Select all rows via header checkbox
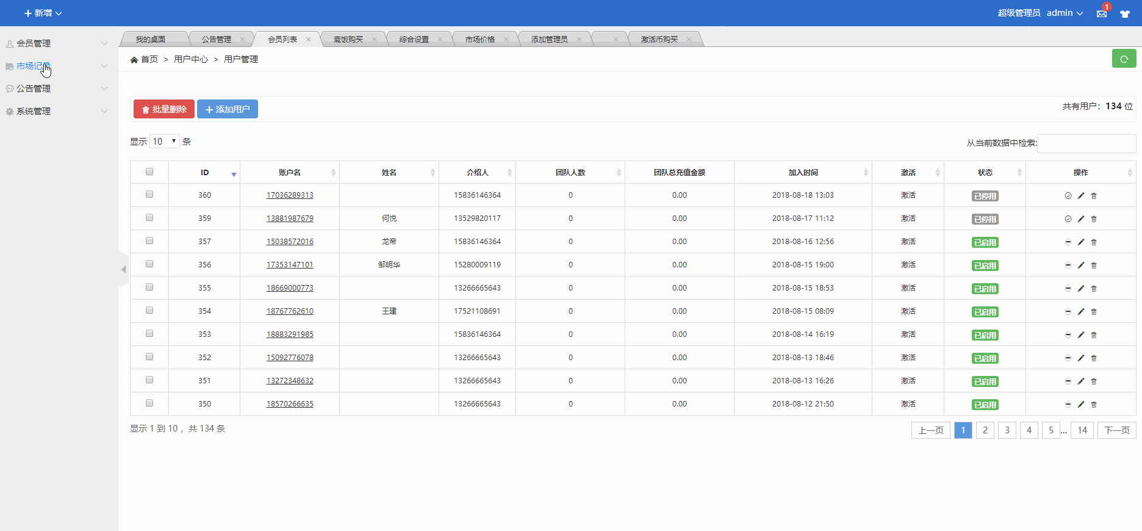Viewport: 1142px width, 531px height. [149, 172]
